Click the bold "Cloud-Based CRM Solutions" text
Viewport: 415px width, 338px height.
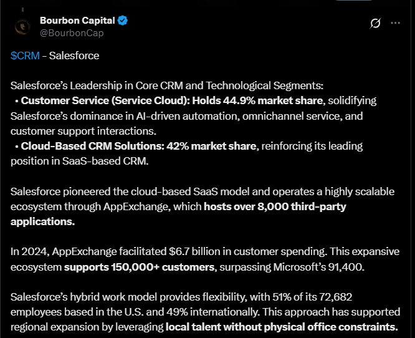(x=95, y=146)
